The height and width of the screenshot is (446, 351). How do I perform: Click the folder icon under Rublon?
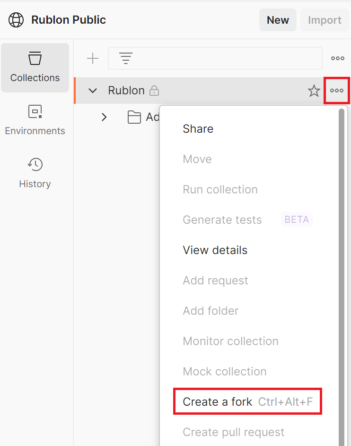pyautogui.click(x=134, y=117)
